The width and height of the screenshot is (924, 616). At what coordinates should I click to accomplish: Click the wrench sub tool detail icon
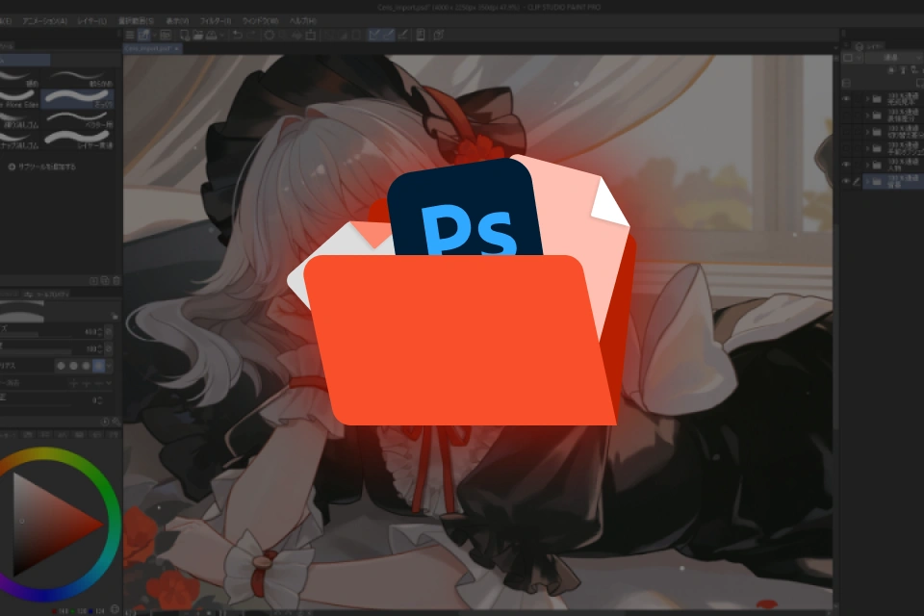116,422
